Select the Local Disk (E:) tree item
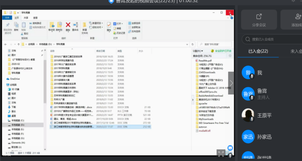This screenshot has width=302, height=161. (x=17, y=130)
